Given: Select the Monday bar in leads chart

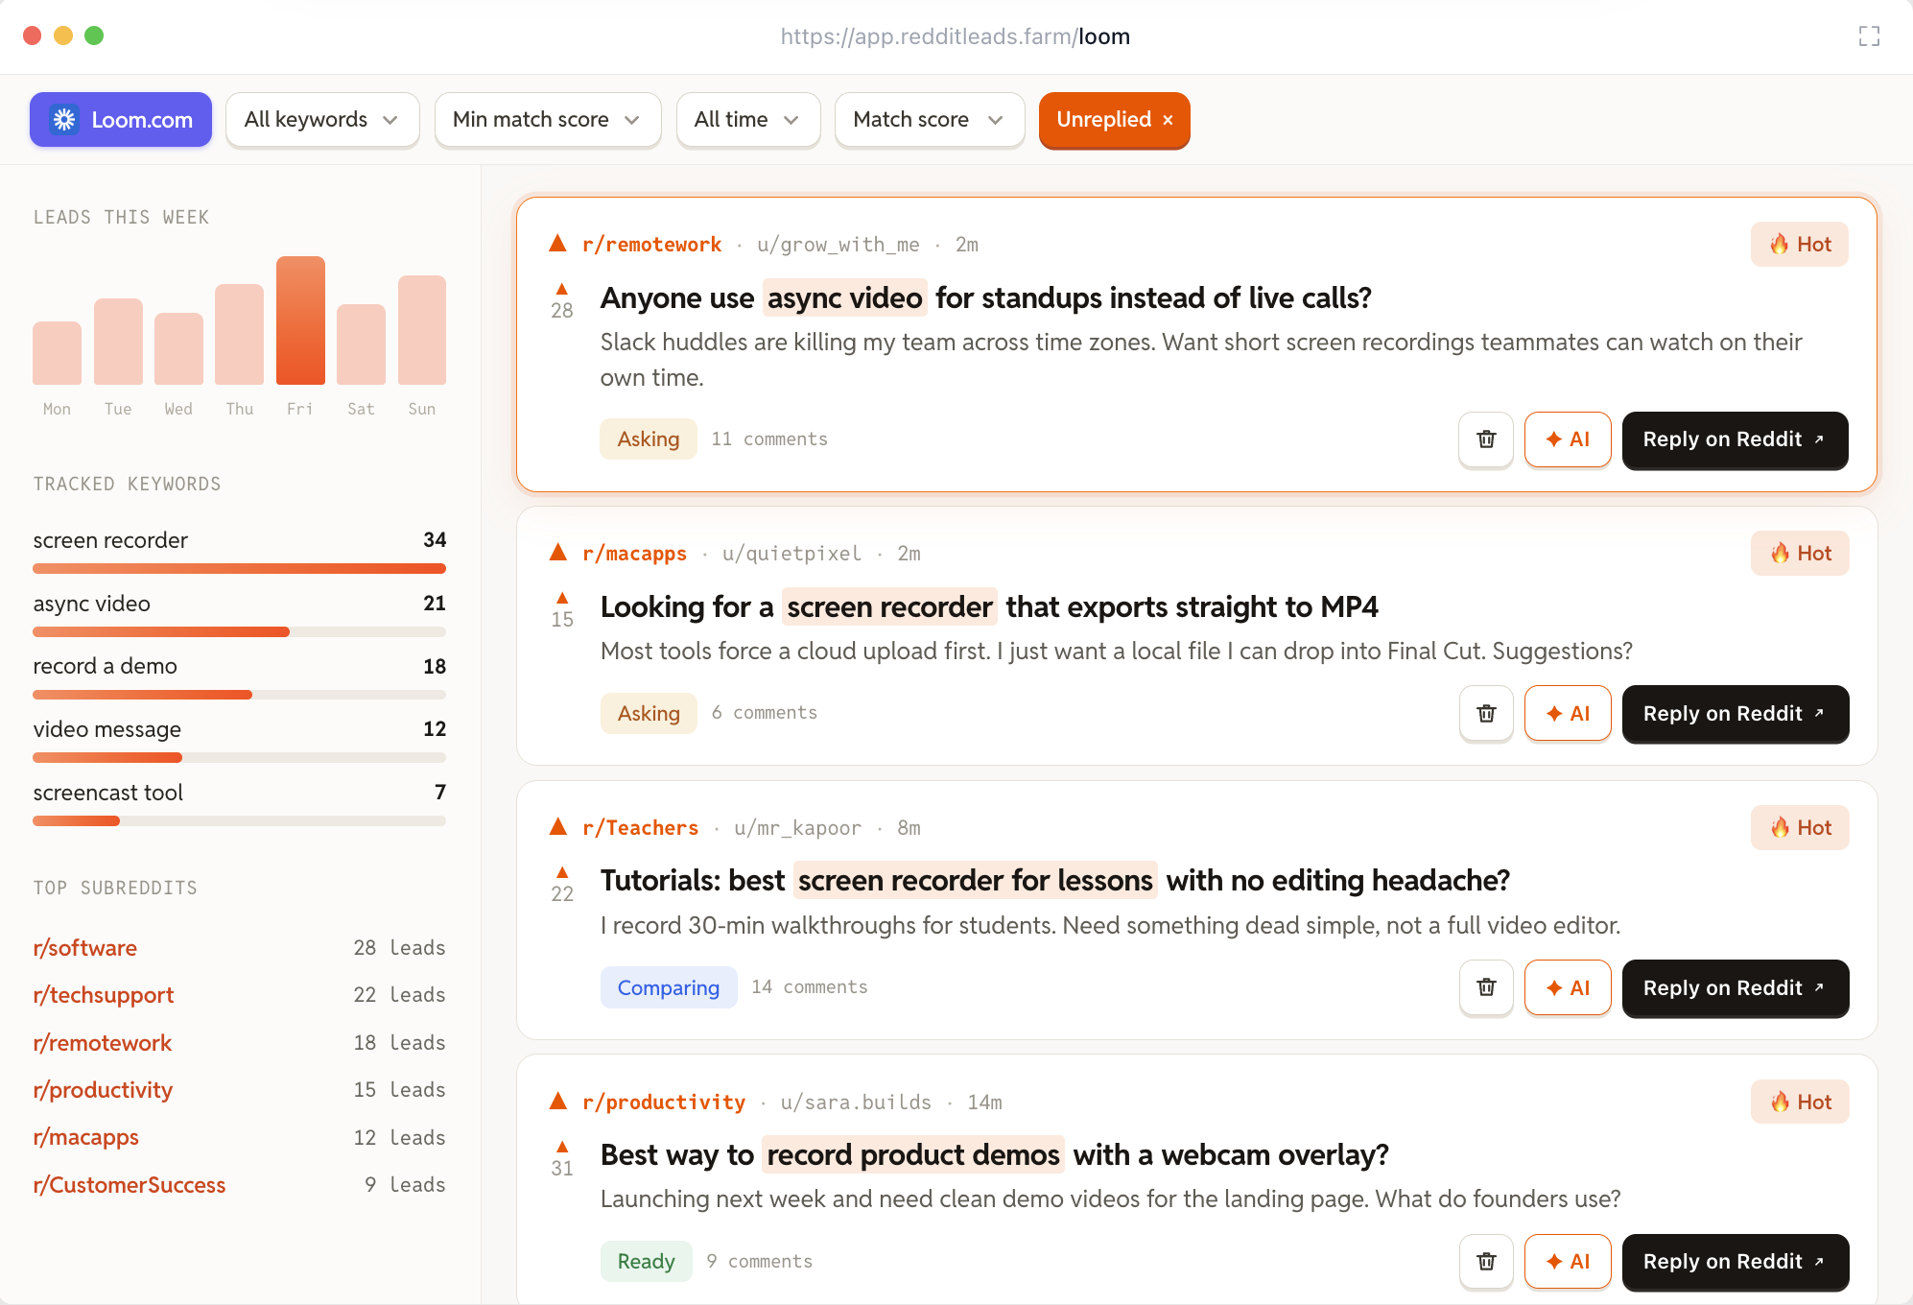Looking at the screenshot, I should pyautogui.click(x=57, y=353).
